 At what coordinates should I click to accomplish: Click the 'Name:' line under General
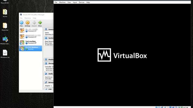pyautogui.click(x=47, y=33)
